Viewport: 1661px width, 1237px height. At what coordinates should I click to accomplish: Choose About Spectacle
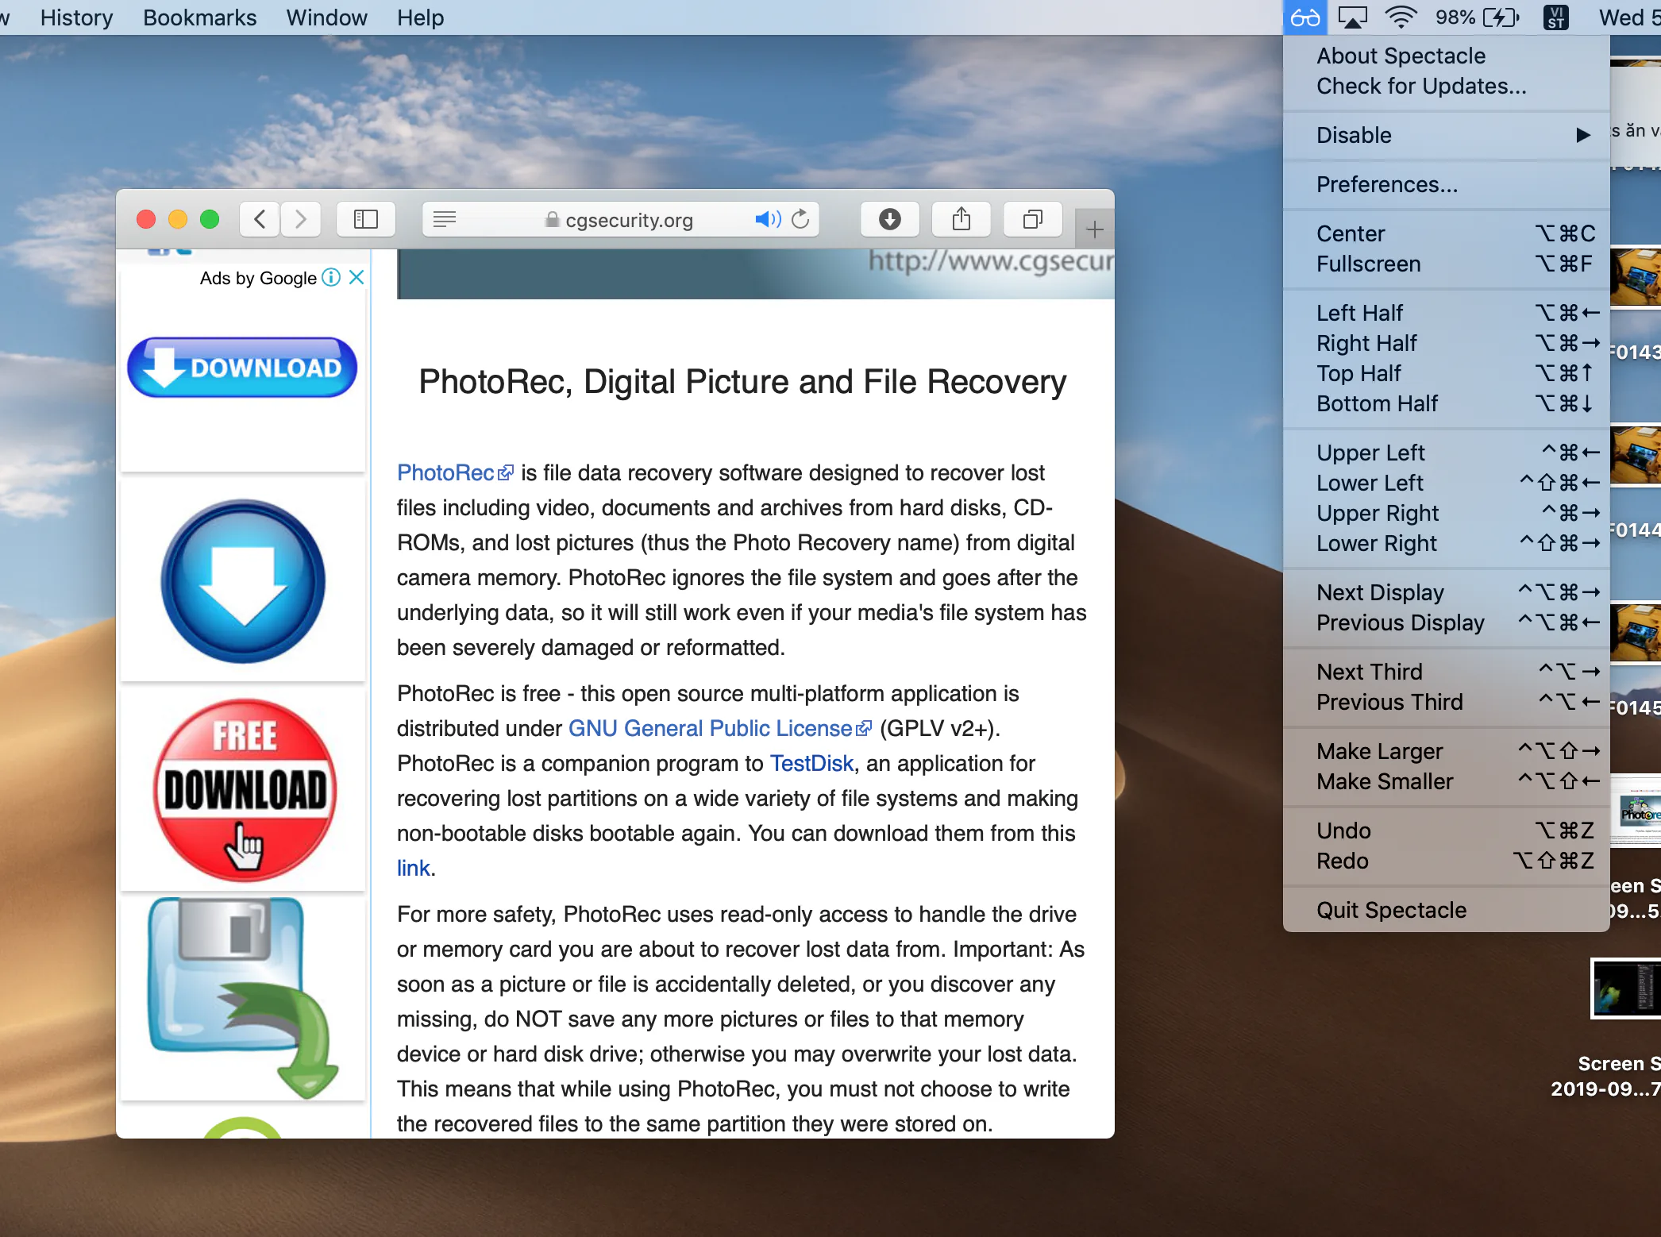click(1447, 56)
